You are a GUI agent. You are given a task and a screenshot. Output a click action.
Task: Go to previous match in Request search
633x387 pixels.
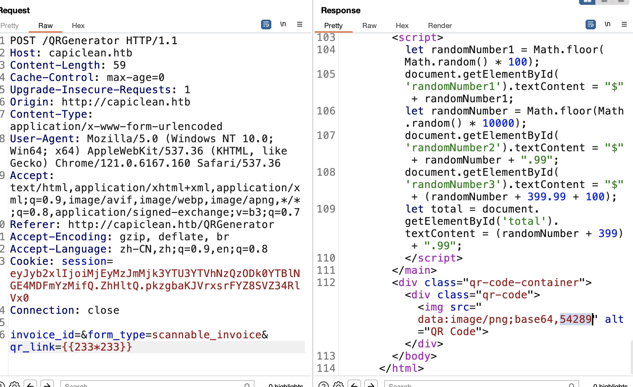pyautogui.click(x=30, y=384)
